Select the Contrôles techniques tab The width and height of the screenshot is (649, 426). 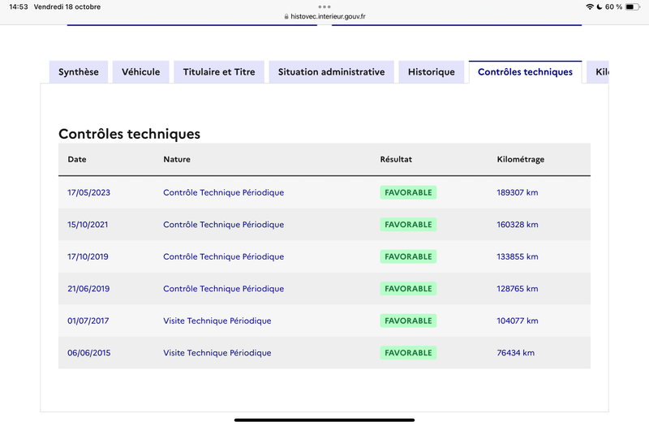point(525,72)
